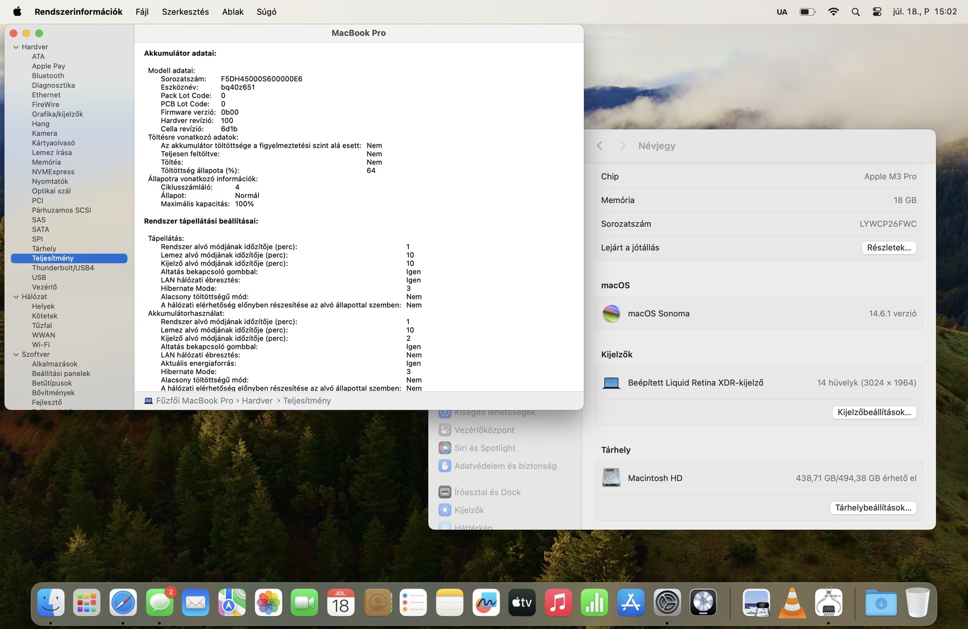Click the macOS Sonoma icon in Névjegy
This screenshot has height=629, width=968.
611,313
